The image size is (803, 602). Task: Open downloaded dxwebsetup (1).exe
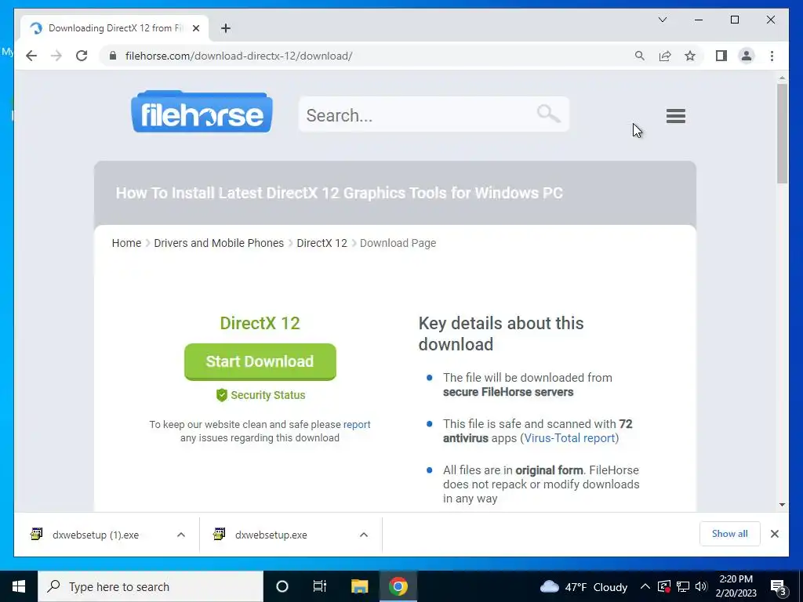click(x=95, y=535)
